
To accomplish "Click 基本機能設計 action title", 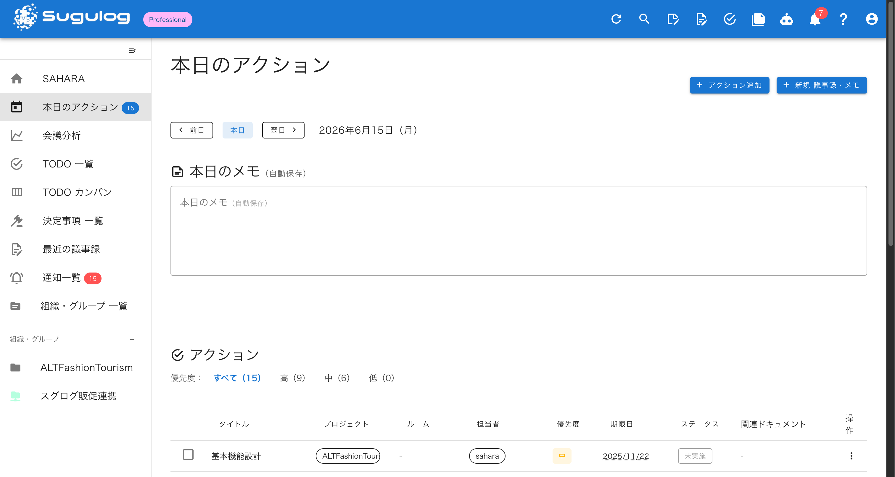I will 236,456.
